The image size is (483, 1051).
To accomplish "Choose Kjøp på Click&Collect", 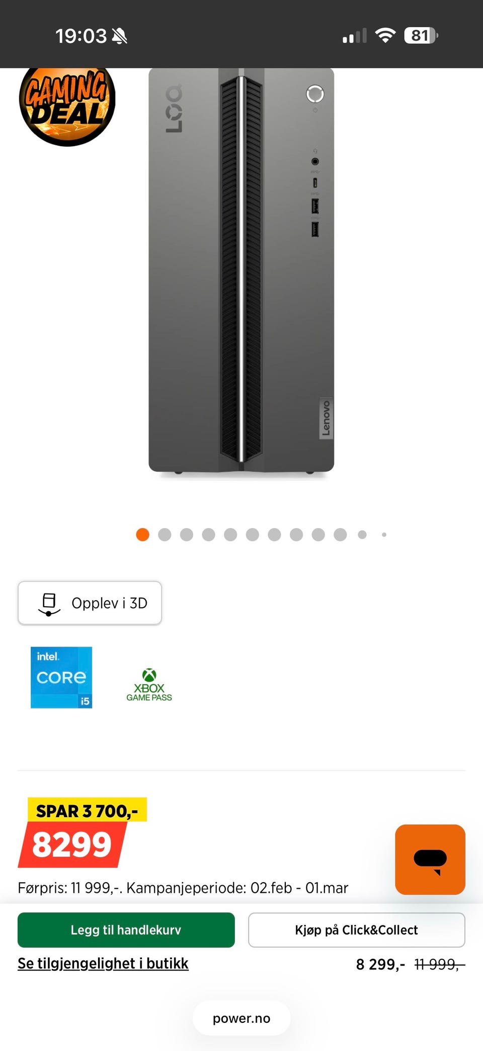I will point(356,930).
